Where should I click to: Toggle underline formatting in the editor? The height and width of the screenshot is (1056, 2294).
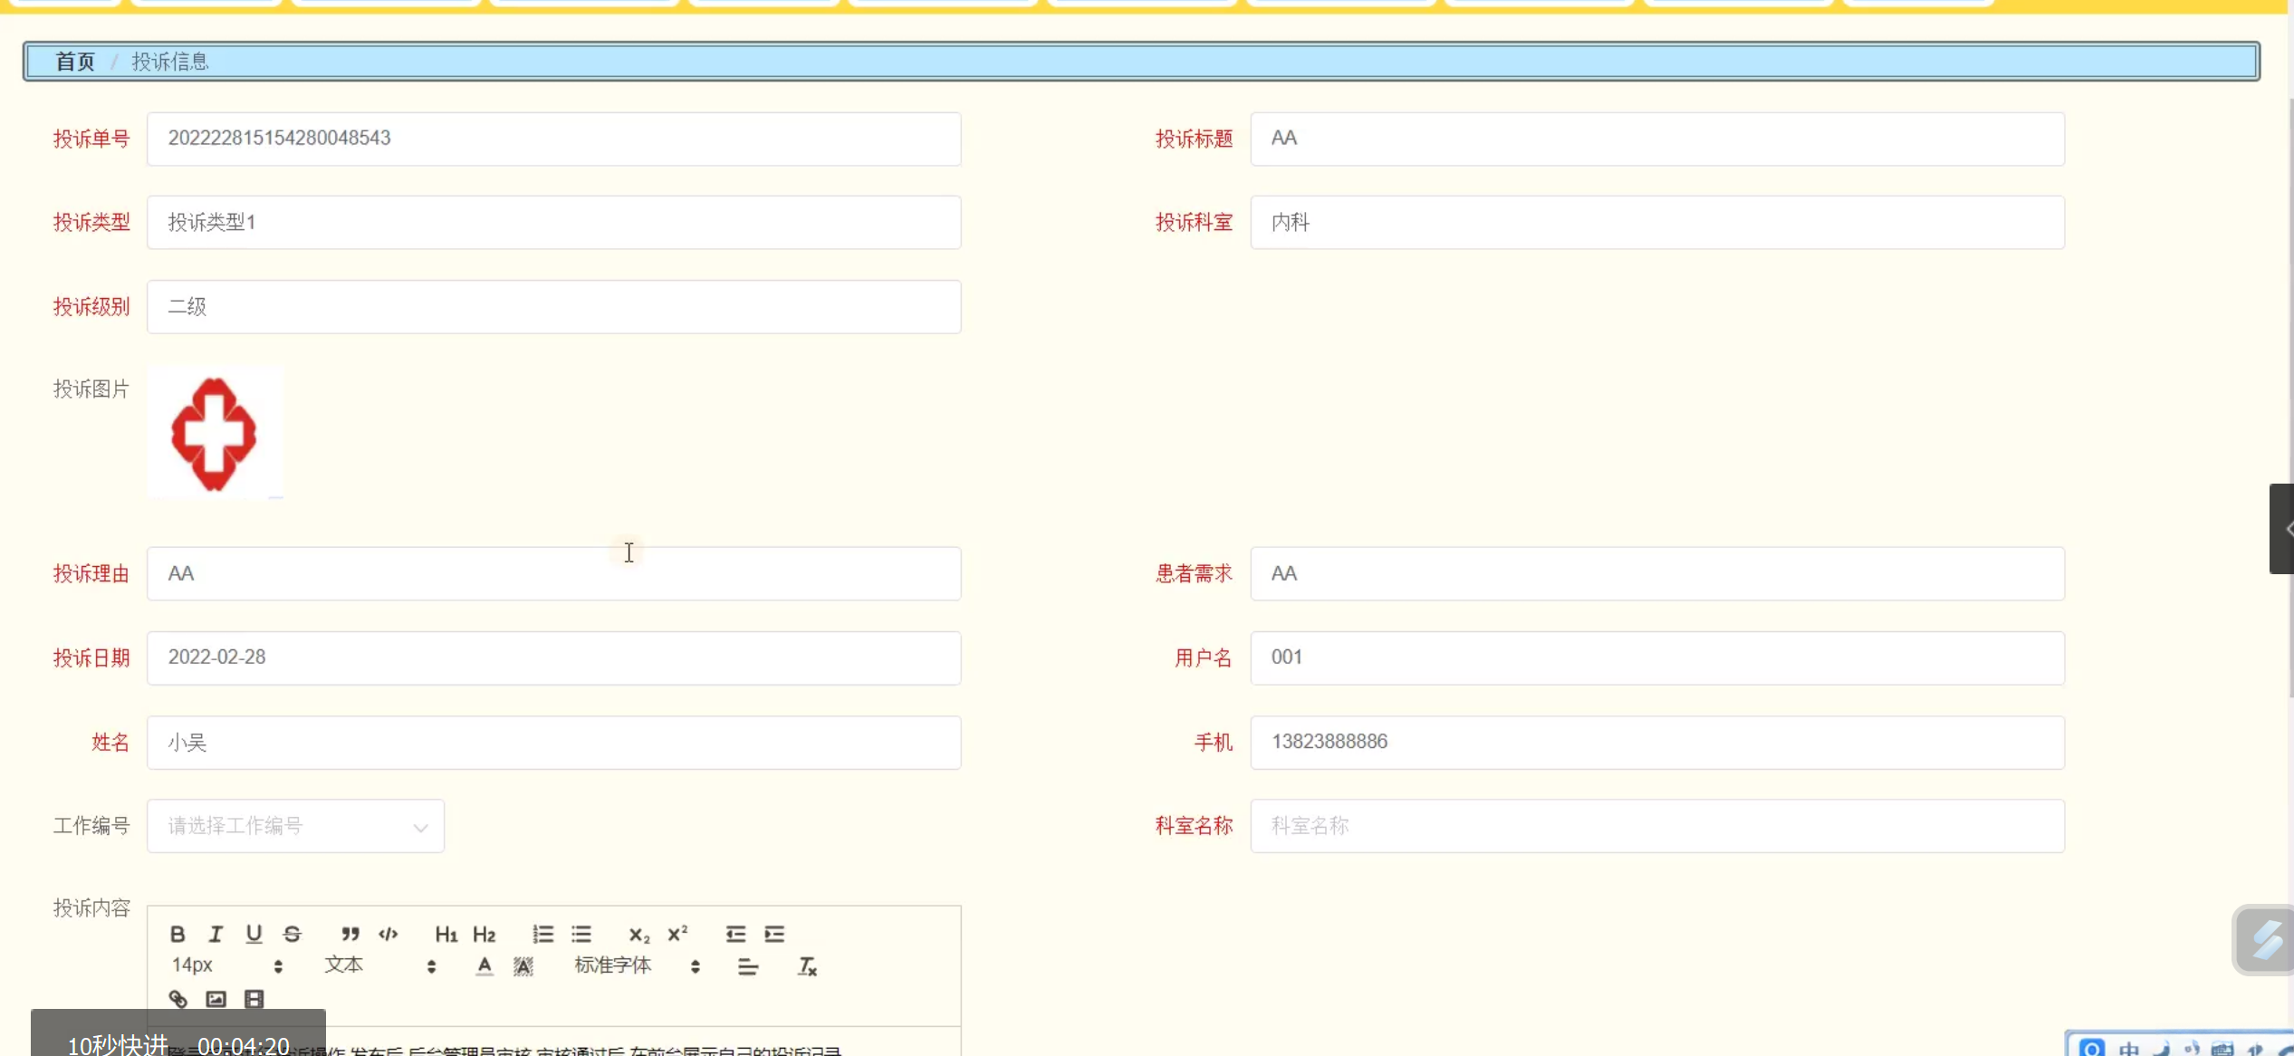(x=254, y=934)
